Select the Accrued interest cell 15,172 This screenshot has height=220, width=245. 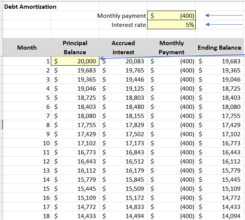coord(123,198)
